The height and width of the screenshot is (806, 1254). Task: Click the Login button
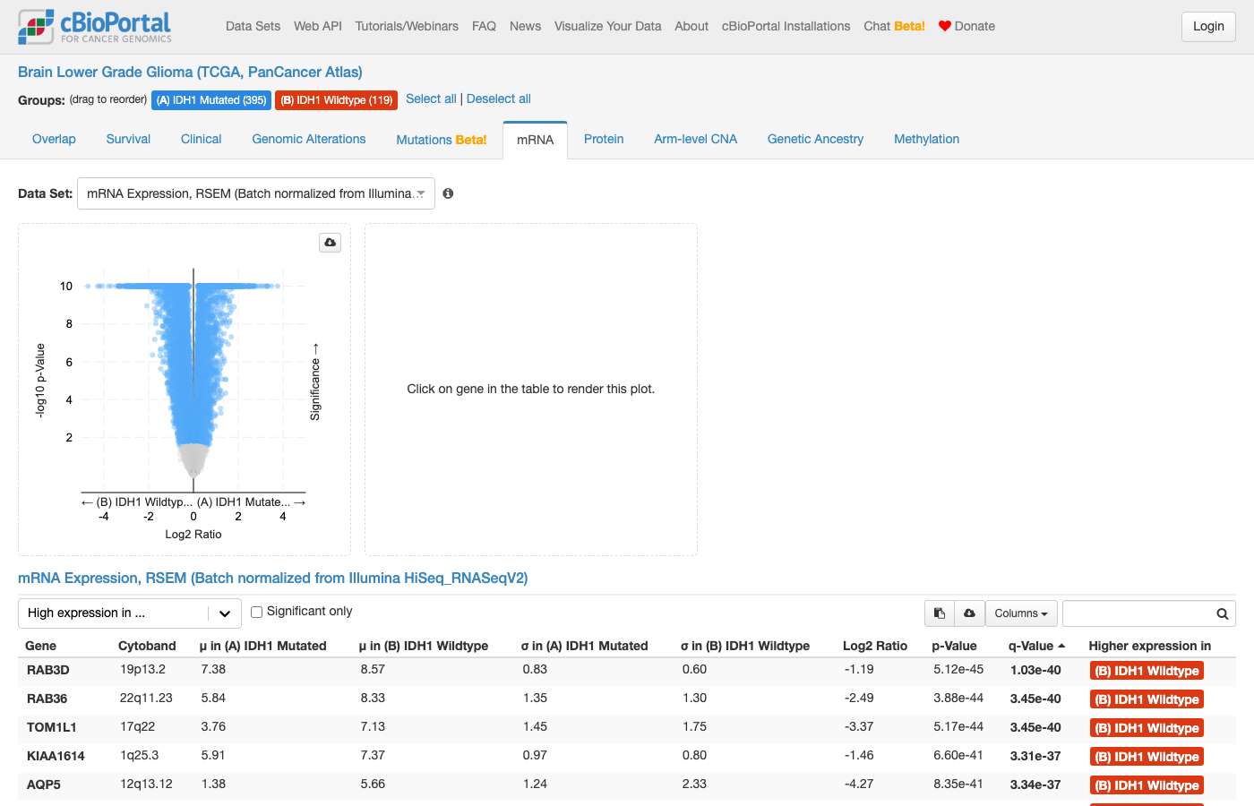1208,27
